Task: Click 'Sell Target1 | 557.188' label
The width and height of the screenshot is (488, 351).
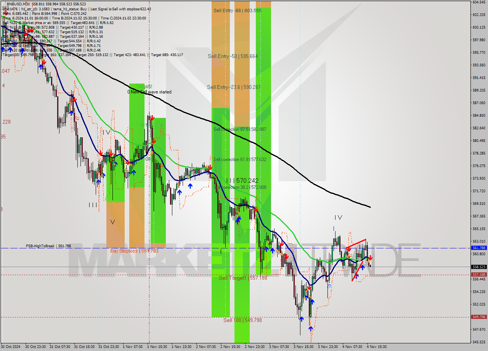Action: pyautogui.click(x=243, y=278)
